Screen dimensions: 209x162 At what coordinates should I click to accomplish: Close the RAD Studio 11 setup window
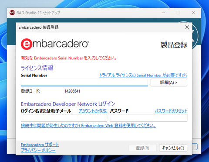pyautogui.click(x=193, y=13)
